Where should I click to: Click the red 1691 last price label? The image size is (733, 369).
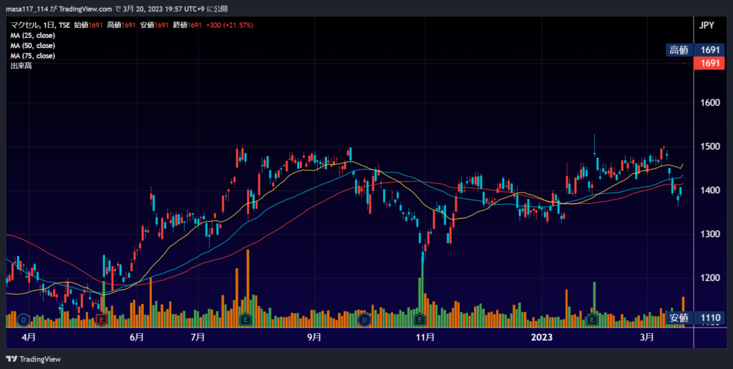(x=709, y=63)
